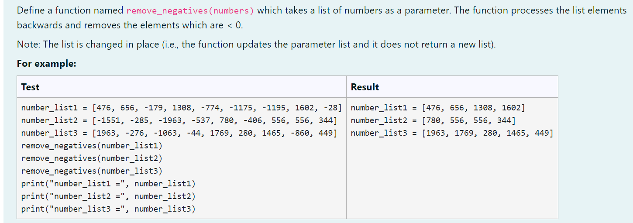Click the 'Define a function named' text

pyautogui.click(x=70, y=10)
